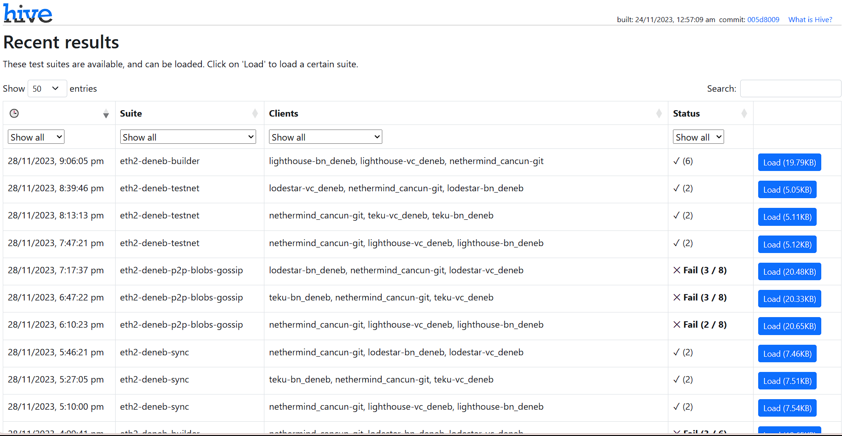Sort by the Status column arrows
This screenshot has height=436, width=842.
(x=744, y=113)
